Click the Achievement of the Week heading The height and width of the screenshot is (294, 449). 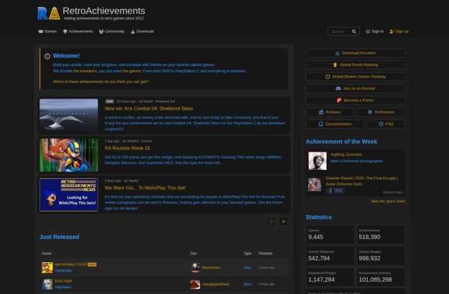pyautogui.click(x=341, y=142)
